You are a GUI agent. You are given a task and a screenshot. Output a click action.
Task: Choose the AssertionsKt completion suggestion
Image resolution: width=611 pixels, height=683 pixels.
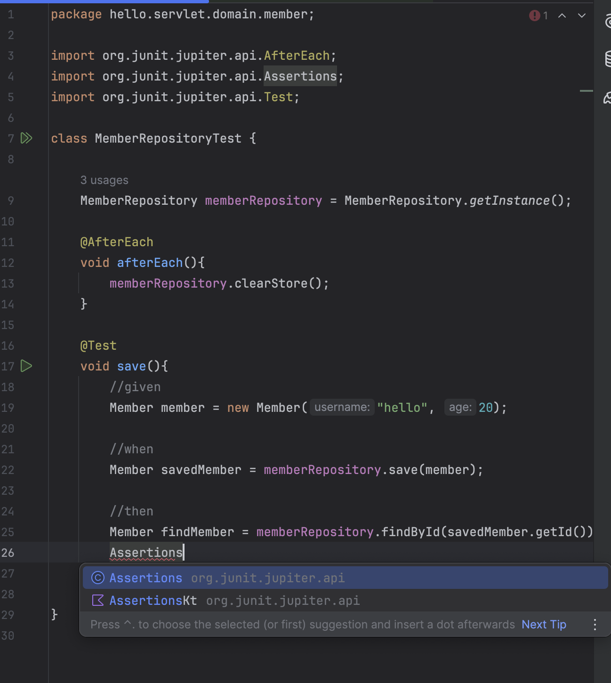click(x=345, y=600)
